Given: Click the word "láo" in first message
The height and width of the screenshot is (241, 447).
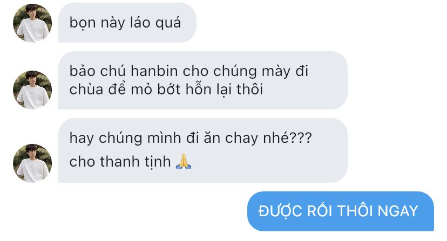Looking at the screenshot, I should click(140, 23).
